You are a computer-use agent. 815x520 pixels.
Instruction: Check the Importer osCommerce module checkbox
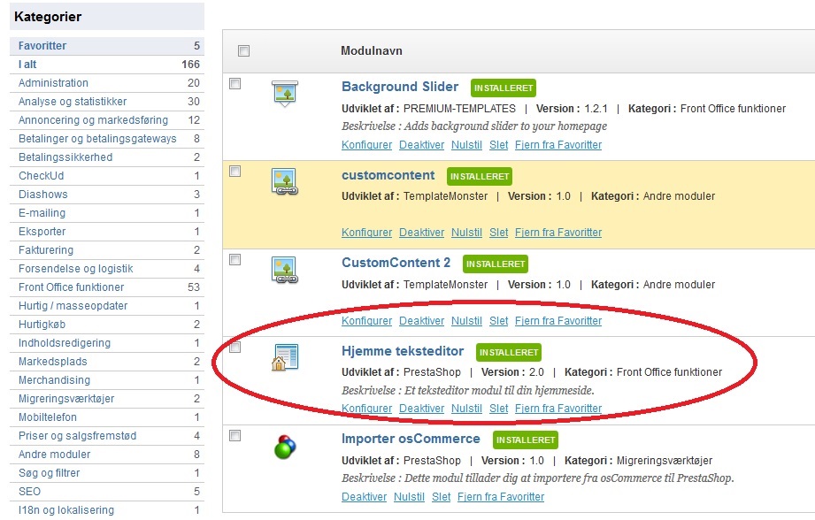[x=235, y=435]
